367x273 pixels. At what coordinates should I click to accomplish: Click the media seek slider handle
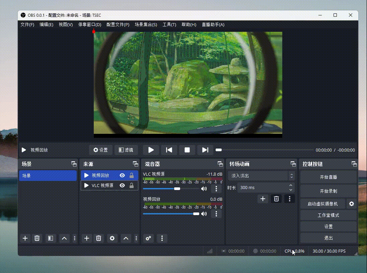(x=219, y=150)
